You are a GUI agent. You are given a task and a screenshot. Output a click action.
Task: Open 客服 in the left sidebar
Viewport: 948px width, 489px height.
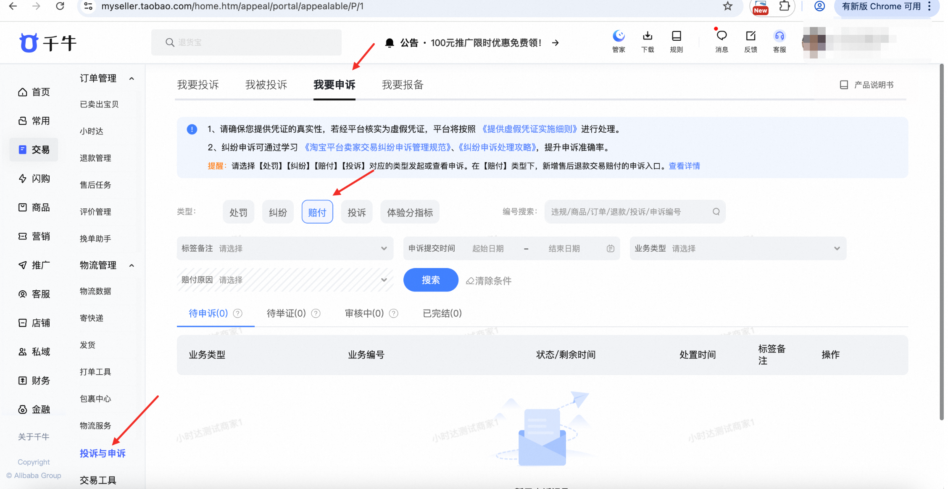(x=34, y=294)
